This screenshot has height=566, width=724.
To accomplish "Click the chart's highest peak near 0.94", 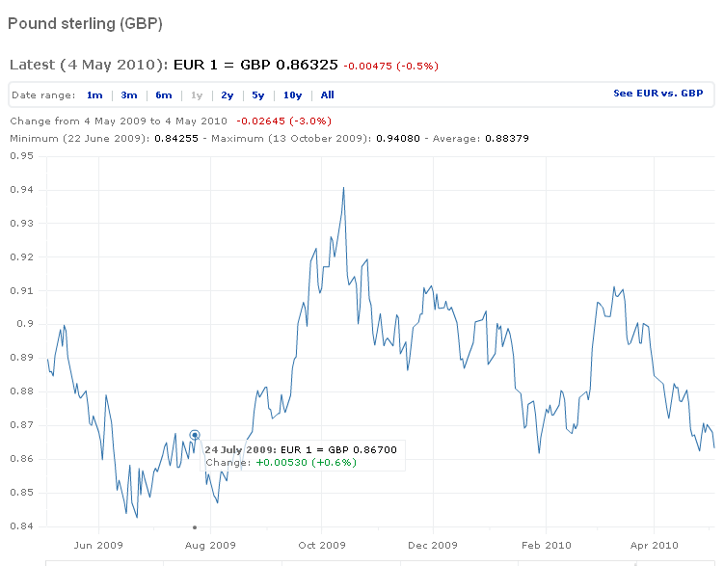I will pyautogui.click(x=343, y=188).
